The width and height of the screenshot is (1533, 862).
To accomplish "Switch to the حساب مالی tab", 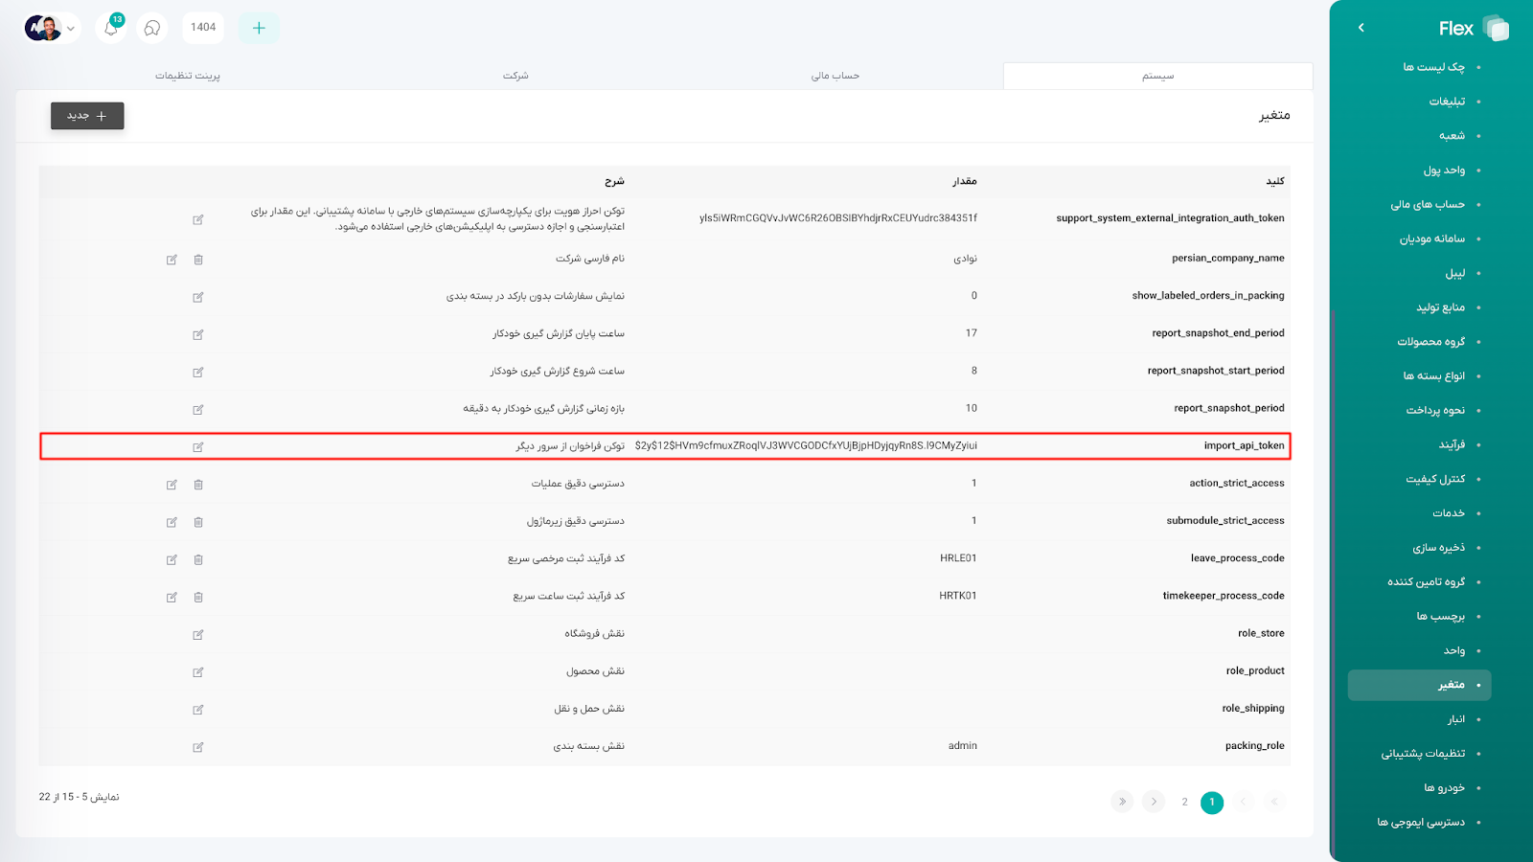I will point(835,76).
